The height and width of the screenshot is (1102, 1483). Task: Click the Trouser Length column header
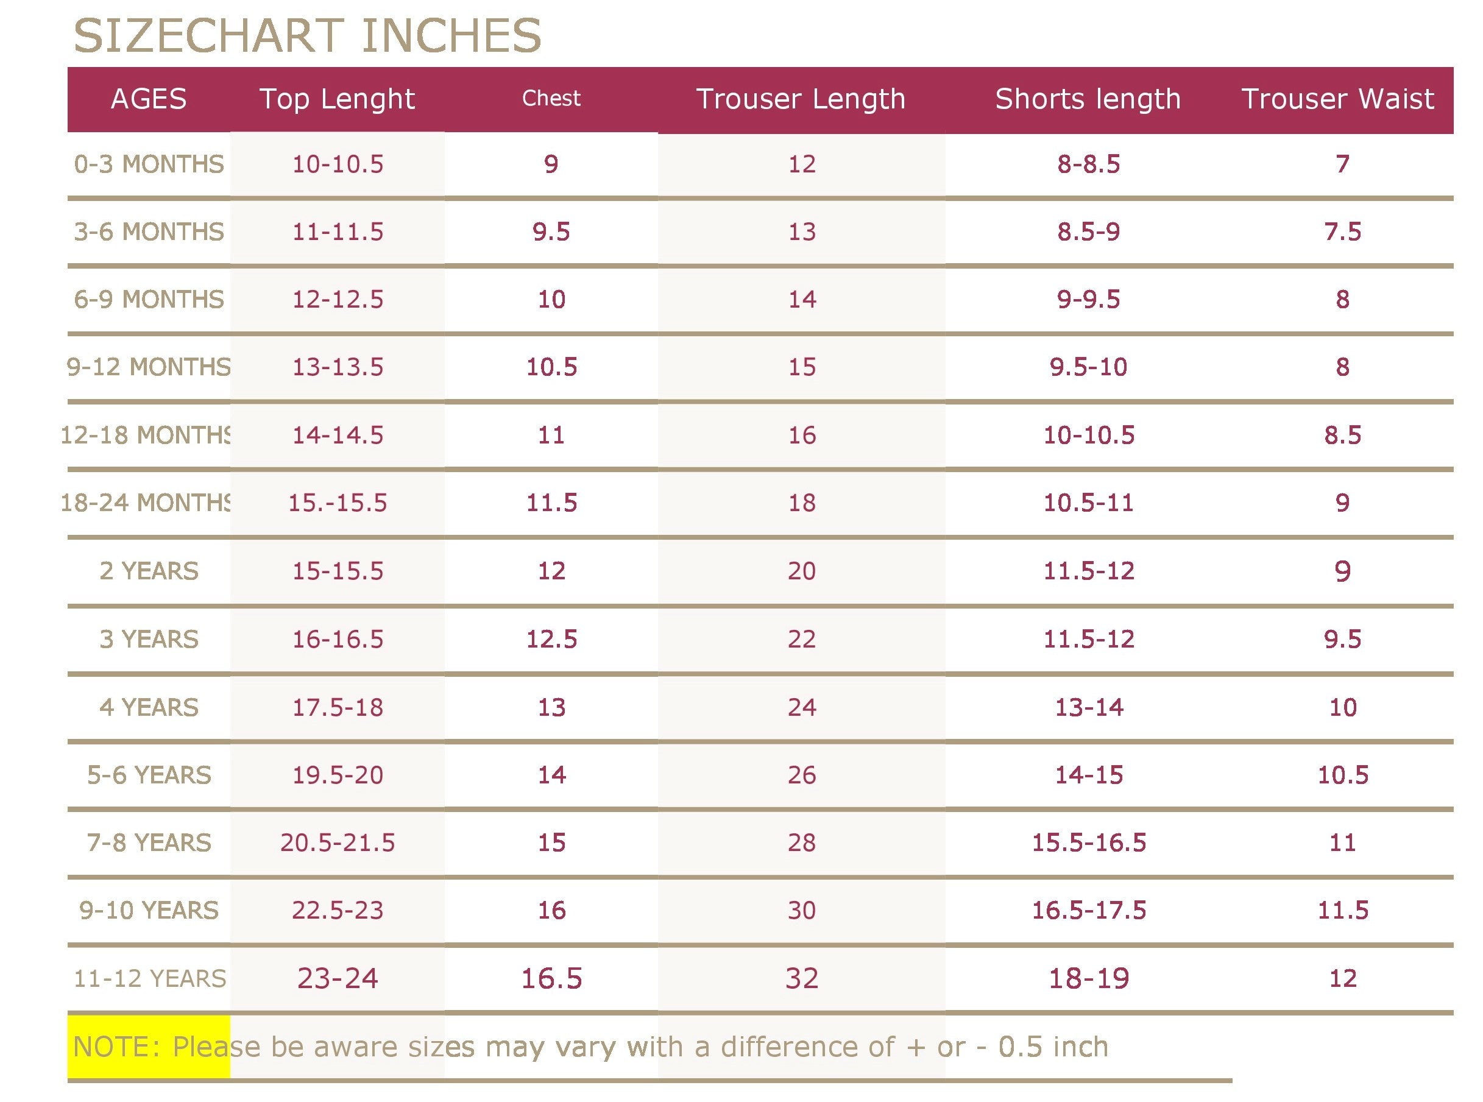801,99
